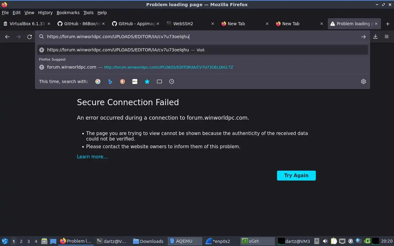The width and height of the screenshot is (394, 246).
Task: Open the Help menu
Action: click(x=102, y=13)
